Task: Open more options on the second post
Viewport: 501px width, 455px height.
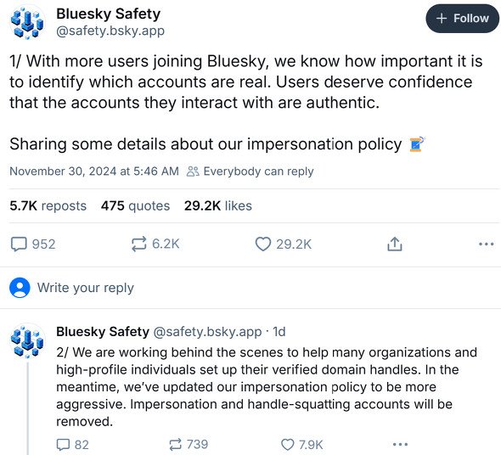Action: point(400,444)
